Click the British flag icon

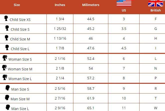156,3
